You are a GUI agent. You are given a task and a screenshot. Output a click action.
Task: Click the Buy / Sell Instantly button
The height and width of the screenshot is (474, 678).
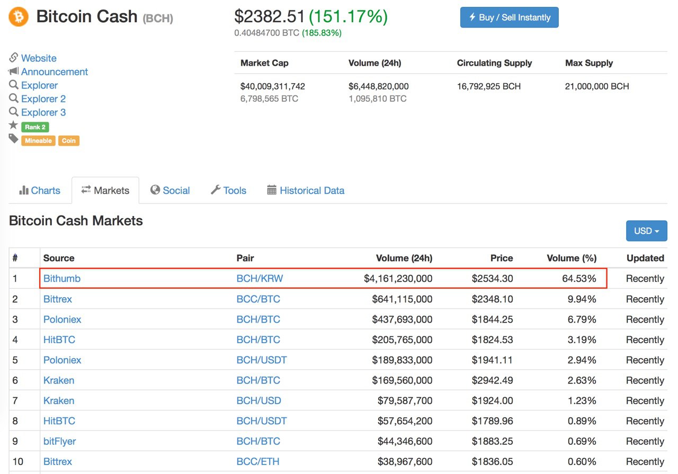tap(509, 17)
